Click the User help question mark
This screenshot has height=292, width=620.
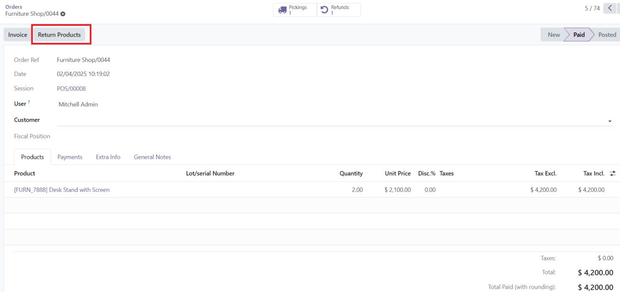pyautogui.click(x=29, y=102)
